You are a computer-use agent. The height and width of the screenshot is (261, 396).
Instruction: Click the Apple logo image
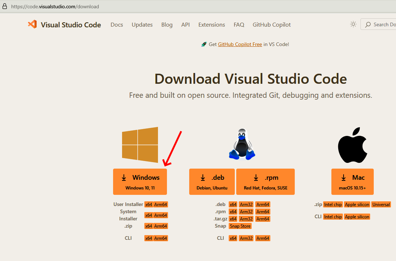352,145
